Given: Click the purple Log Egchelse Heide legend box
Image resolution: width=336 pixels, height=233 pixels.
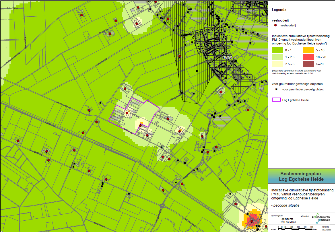Looking at the screenshot, I should click(276, 100).
